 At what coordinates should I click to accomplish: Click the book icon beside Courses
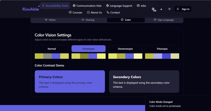point(70,12)
